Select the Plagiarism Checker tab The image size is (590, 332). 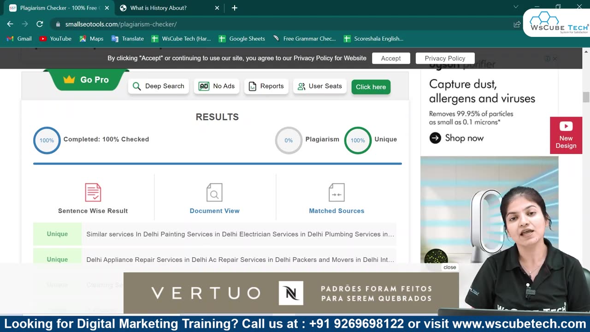click(59, 8)
